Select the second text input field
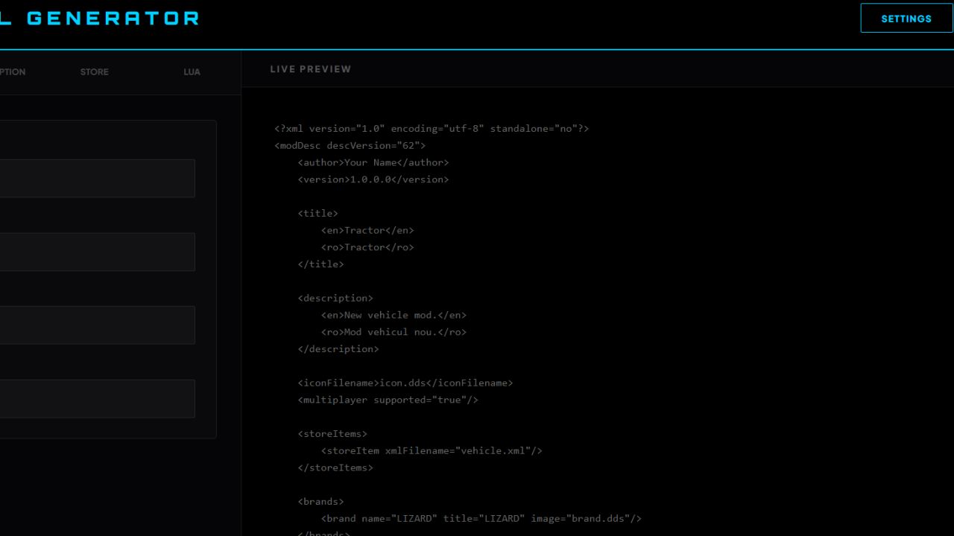The height and width of the screenshot is (536, 954). point(97,252)
